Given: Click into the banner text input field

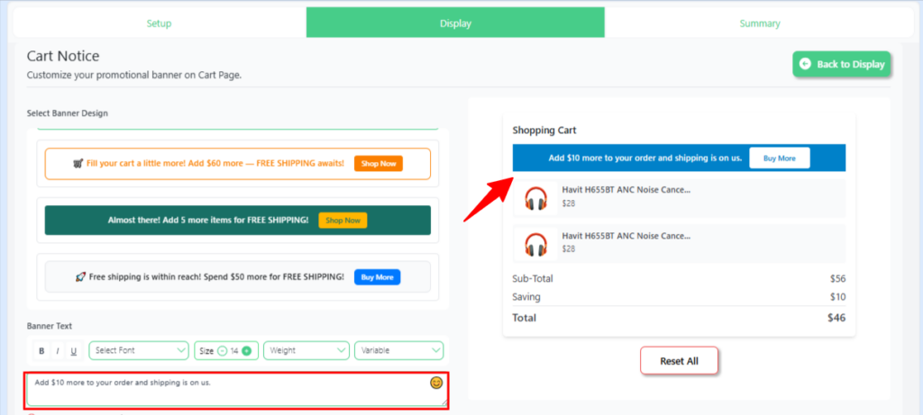Looking at the screenshot, I should [x=237, y=391].
